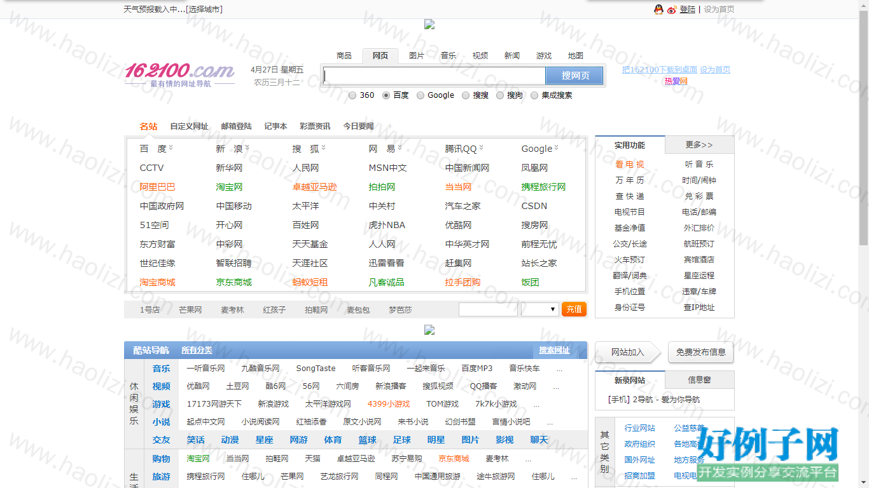This screenshot has height=488, width=869.
Task: Pick the 搜狗 radio option
Action: pyautogui.click(x=500, y=95)
